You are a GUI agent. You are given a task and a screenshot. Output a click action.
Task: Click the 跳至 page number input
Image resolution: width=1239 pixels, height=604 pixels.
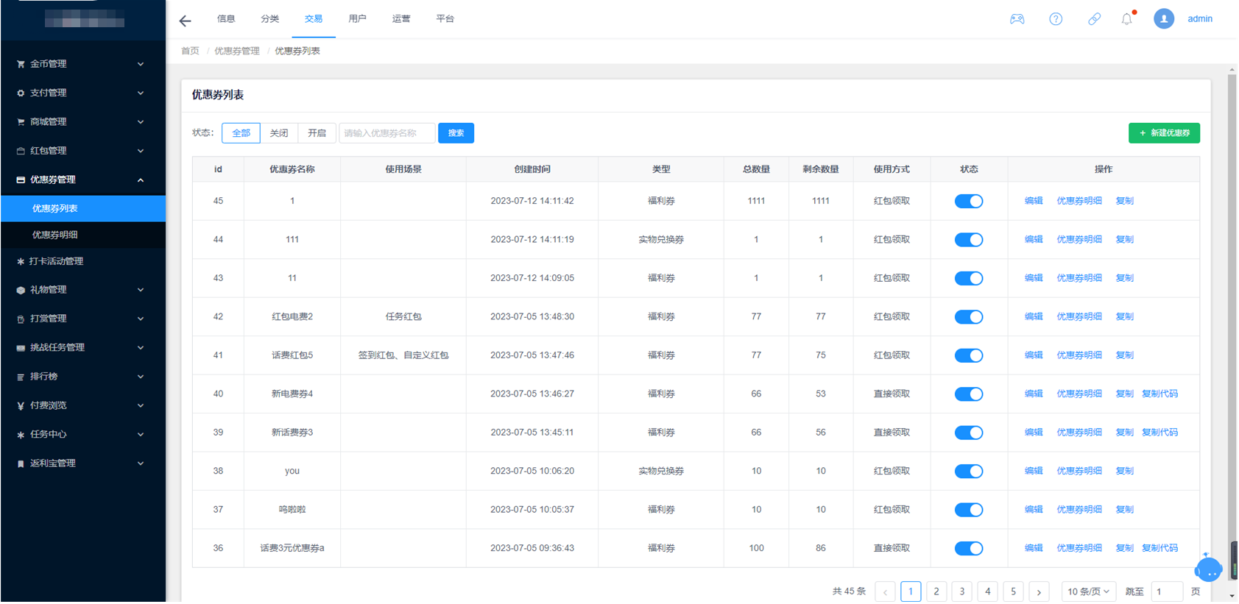pos(1166,591)
